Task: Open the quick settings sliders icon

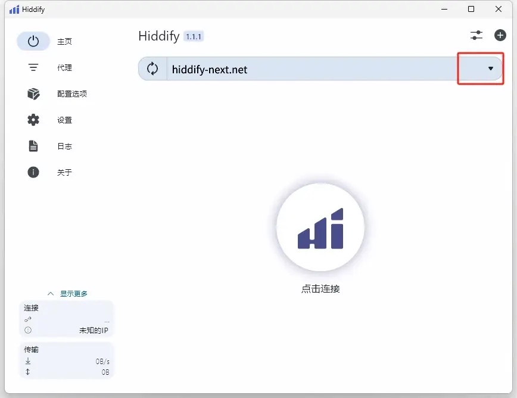Action: [476, 35]
